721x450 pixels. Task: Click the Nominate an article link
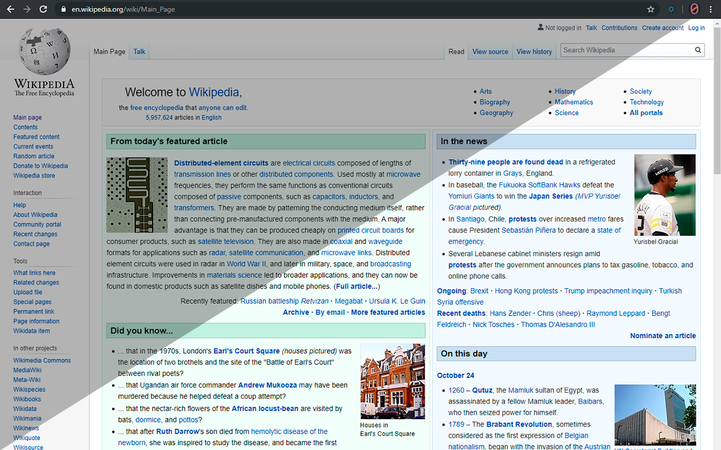coord(663,336)
